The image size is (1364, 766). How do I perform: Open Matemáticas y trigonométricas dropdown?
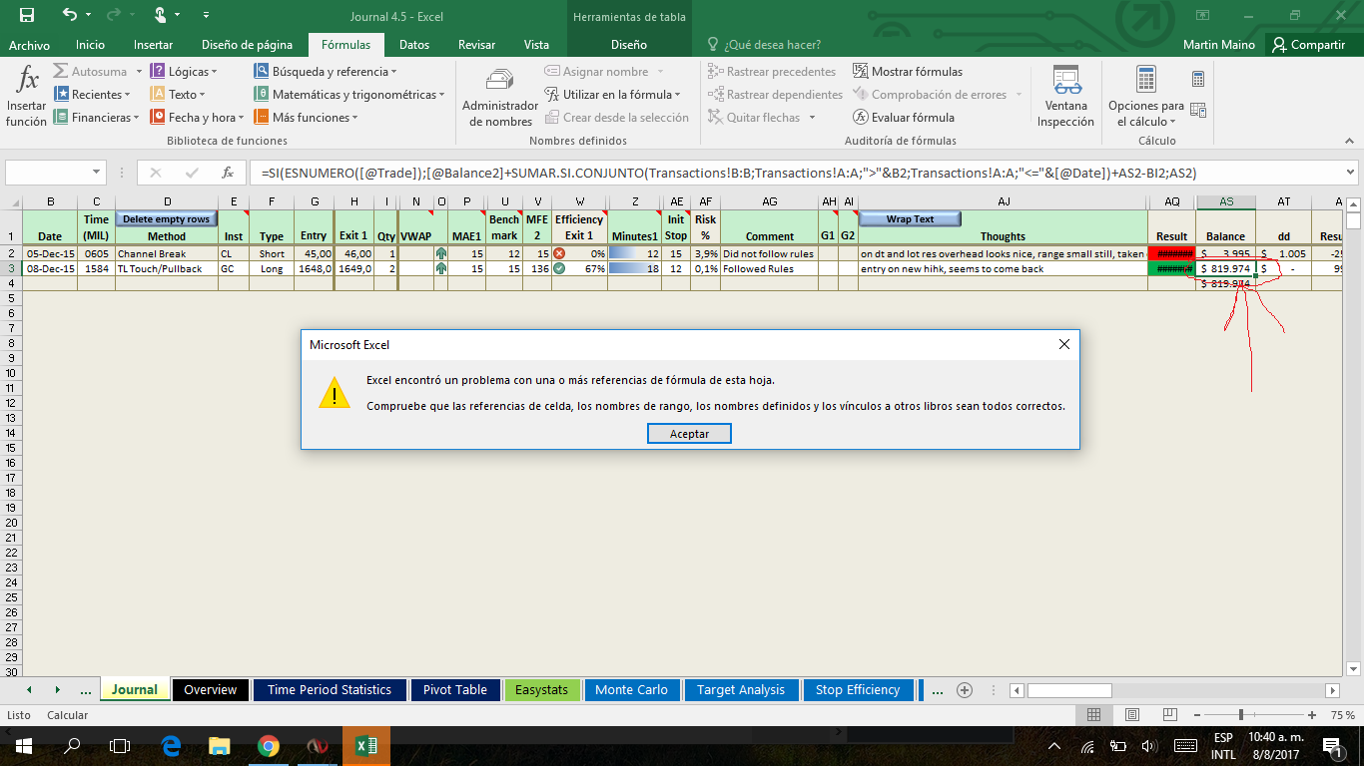350,95
